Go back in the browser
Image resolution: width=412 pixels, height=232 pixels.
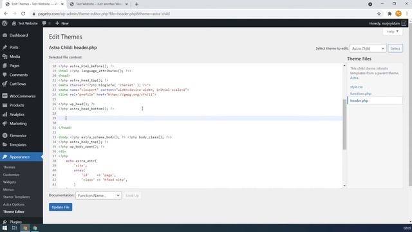click(6, 14)
